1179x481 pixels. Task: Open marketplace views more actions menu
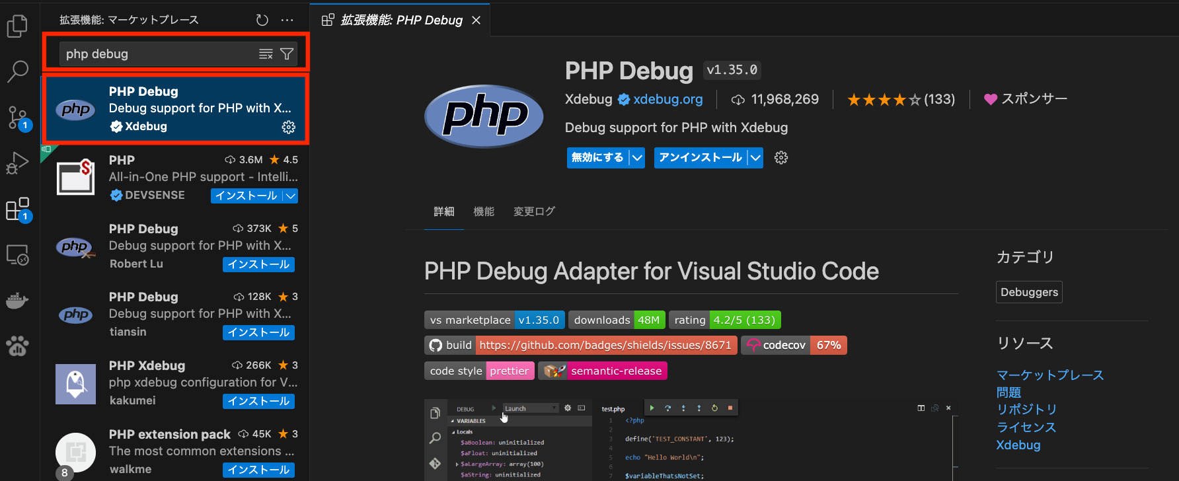coord(287,20)
